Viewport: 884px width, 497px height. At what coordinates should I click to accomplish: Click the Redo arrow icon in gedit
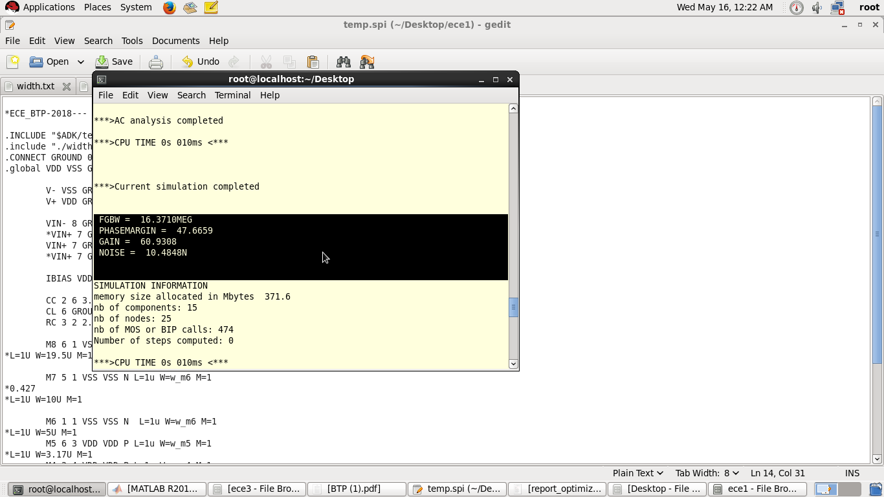234,61
